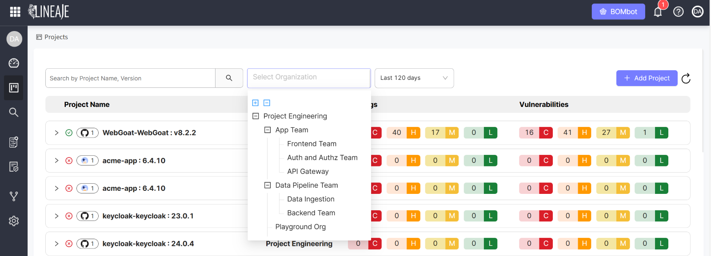Expand all organization tree nodes
Image resolution: width=711 pixels, height=256 pixels.
click(256, 103)
